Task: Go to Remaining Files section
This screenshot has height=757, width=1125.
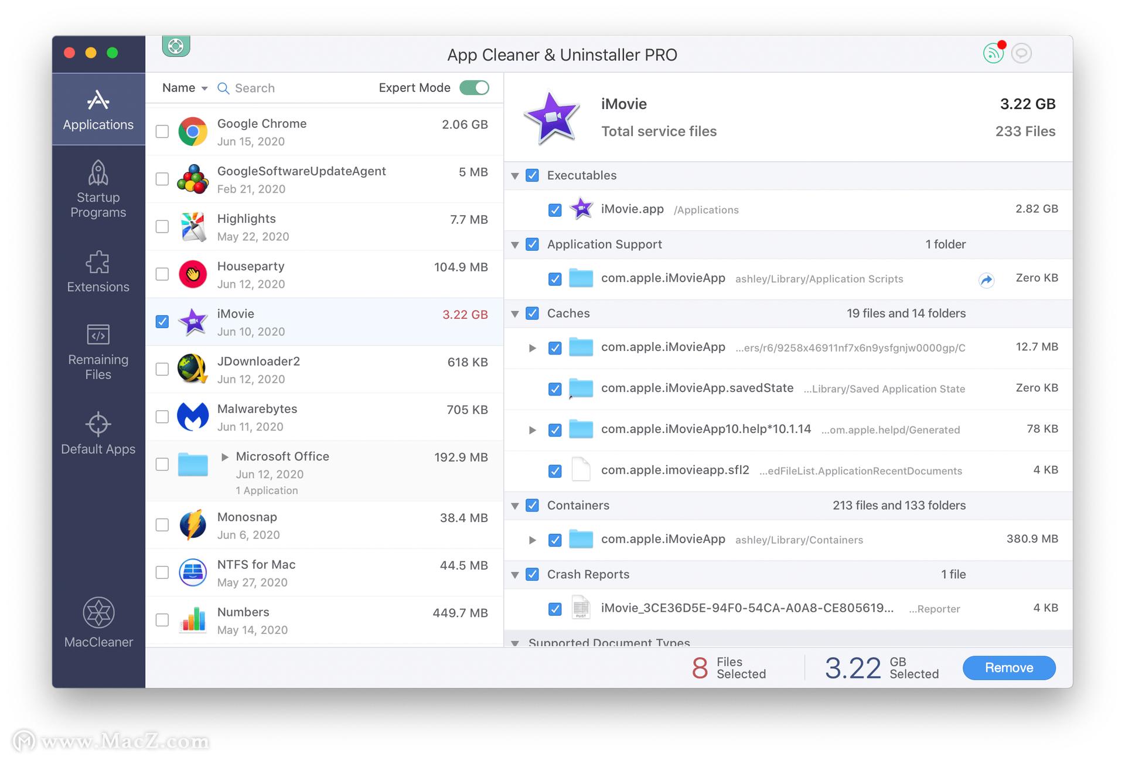Action: [x=98, y=352]
